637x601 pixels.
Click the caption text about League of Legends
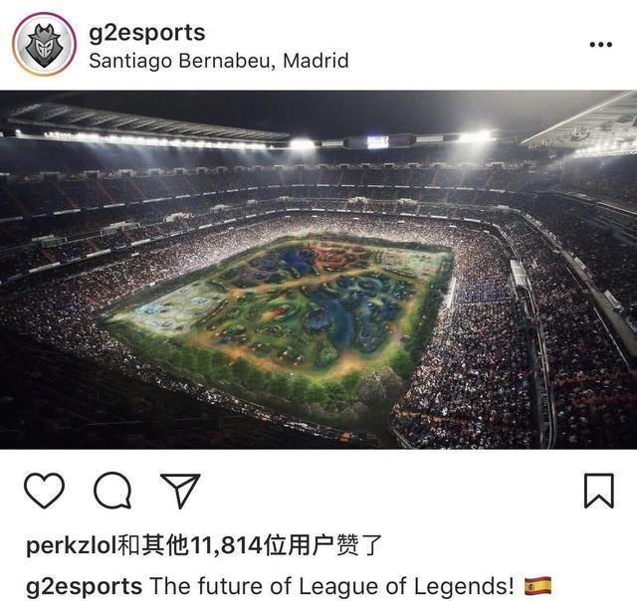tap(331, 587)
